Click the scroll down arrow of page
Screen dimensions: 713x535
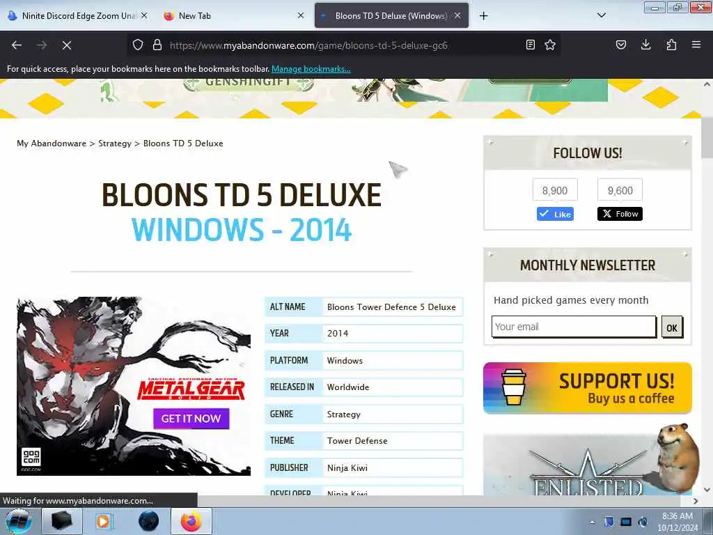tap(707, 490)
